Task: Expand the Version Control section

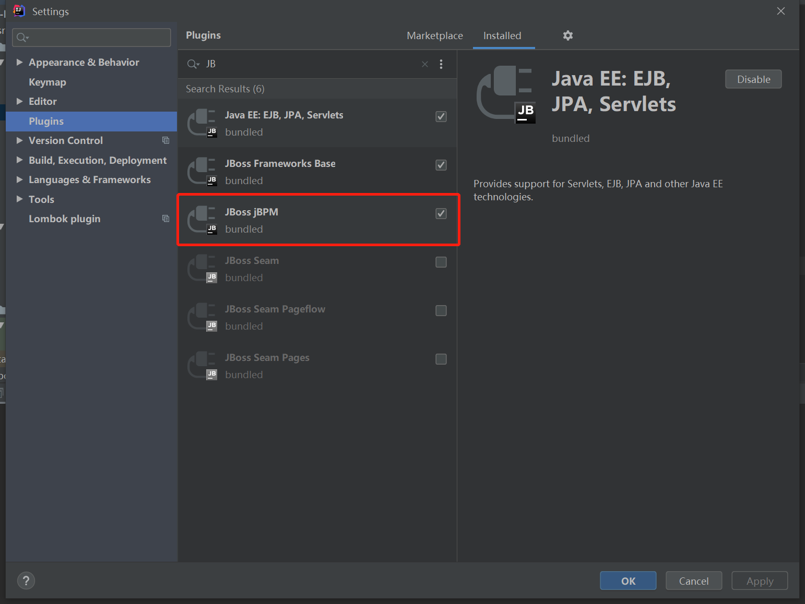Action: coord(19,140)
